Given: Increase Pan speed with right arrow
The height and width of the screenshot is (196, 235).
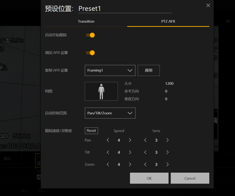Looking at the screenshot, I should coord(130,140).
